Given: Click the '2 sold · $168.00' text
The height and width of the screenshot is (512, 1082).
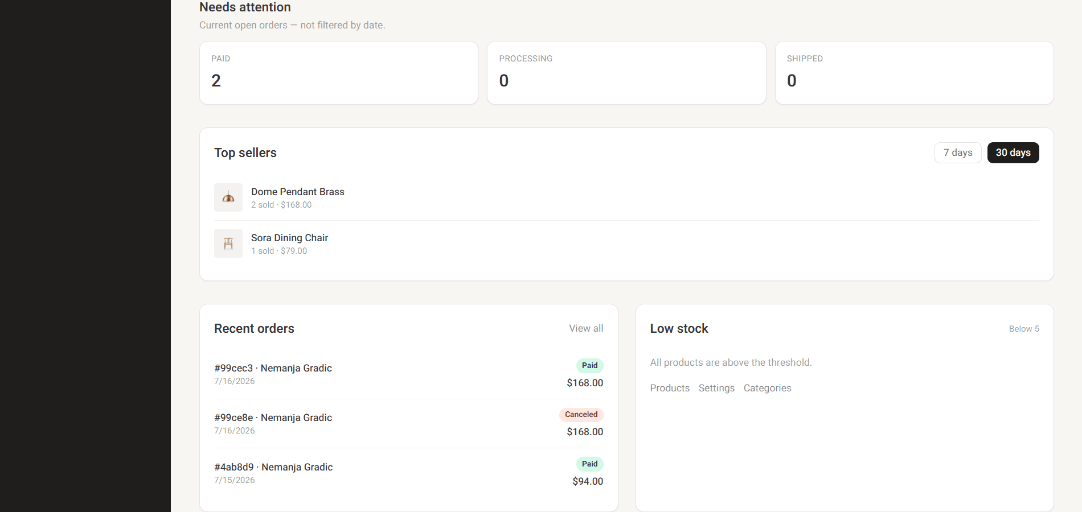Looking at the screenshot, I should pos(281,205).
